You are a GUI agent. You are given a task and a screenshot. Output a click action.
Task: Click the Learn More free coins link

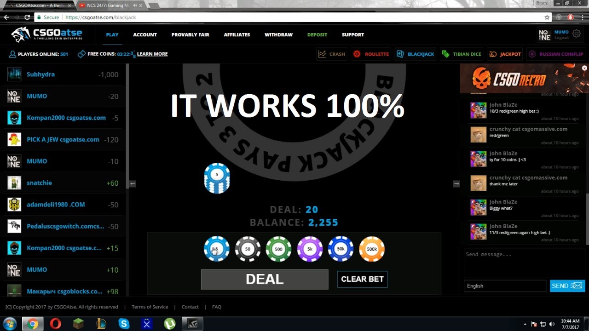tap(152, 54)
